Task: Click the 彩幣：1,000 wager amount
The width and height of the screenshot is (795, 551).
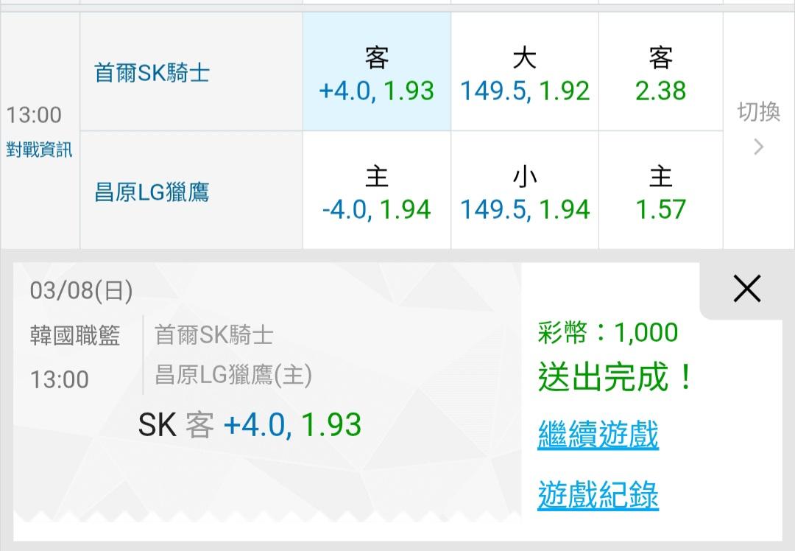Action: point(608,333)
